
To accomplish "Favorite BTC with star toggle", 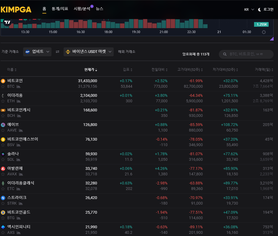I will pos(3,87).
